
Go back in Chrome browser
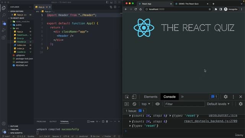126,9
